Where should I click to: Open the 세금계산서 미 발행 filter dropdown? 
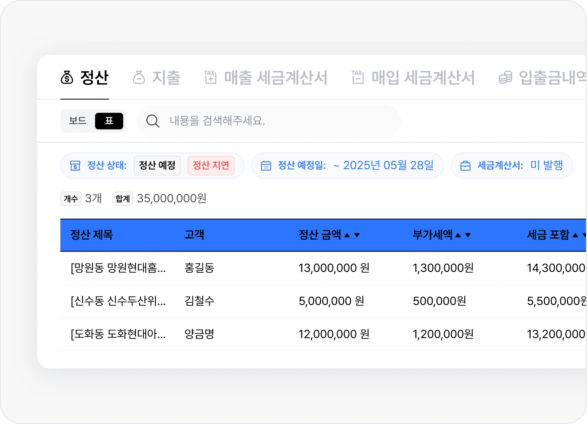point(546,165)
